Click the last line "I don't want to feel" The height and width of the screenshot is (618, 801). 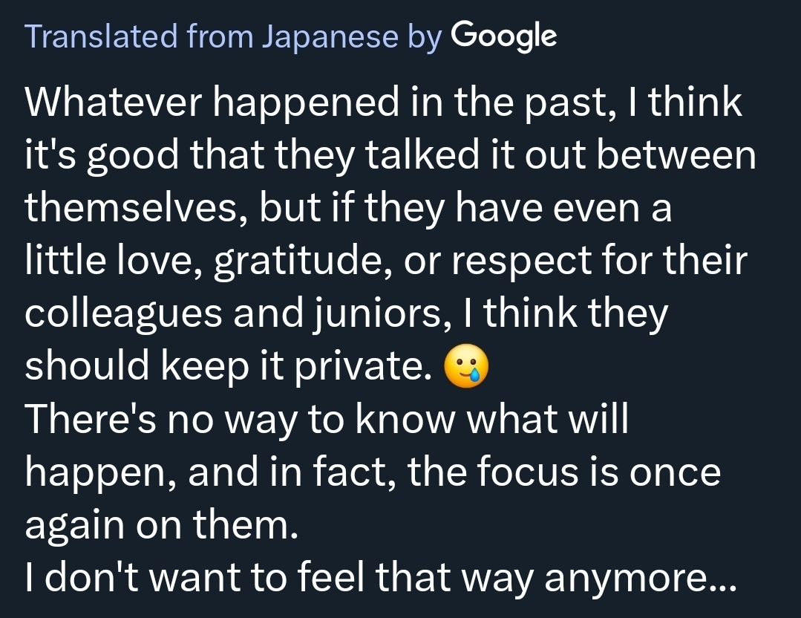[x=381, y=579]
